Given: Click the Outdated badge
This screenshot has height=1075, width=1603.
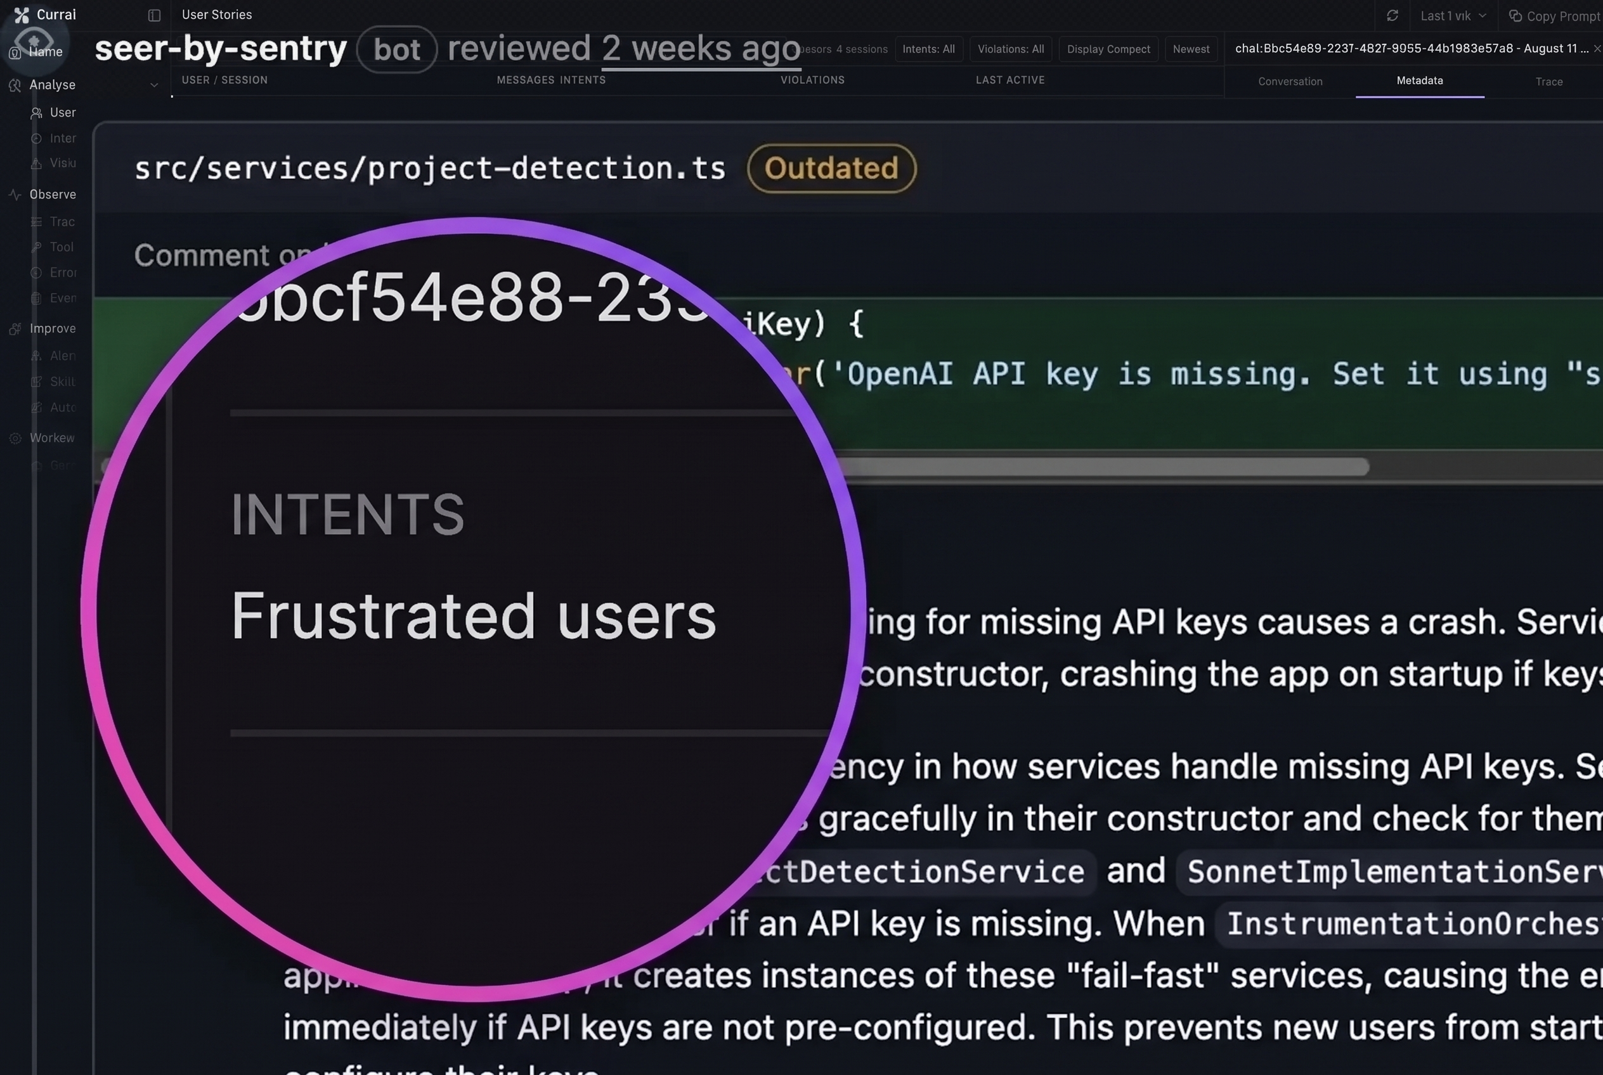Looking at the screenshot, I should click(831, 169).
